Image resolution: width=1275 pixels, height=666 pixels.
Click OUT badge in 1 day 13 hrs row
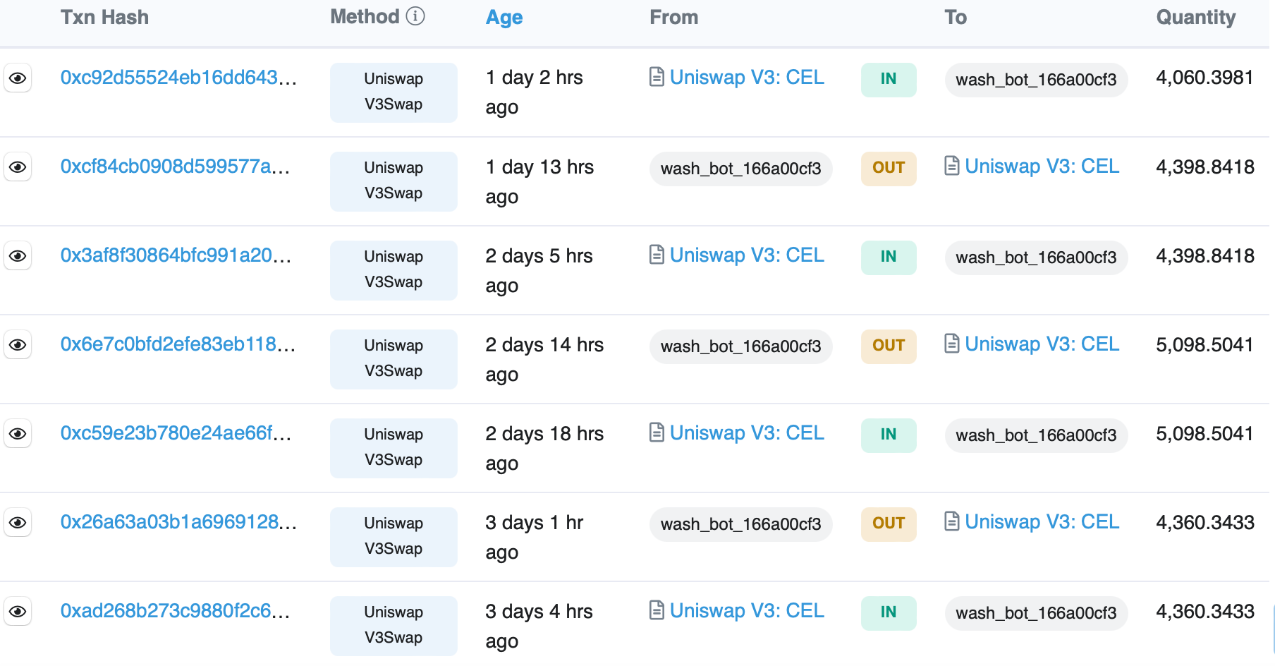(x=889, y=169)
